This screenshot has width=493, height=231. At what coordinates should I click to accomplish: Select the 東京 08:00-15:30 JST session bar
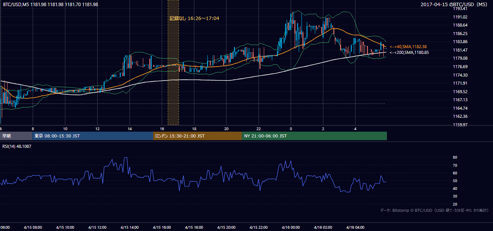[x=93, y=136]
